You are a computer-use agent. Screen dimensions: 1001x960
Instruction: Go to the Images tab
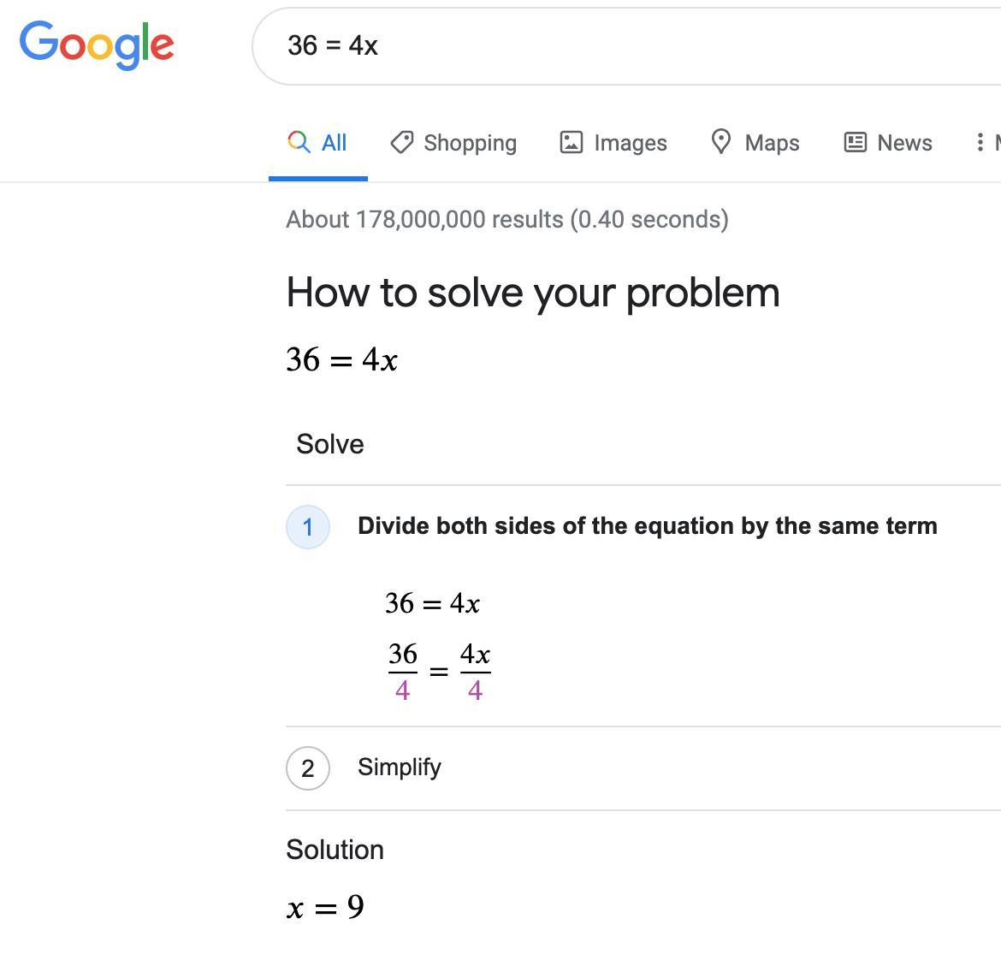click(x=630, y=143)
